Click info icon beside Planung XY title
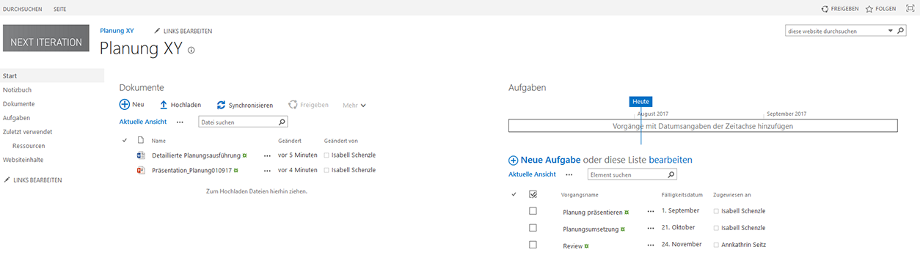Screen dimensions: 920x269 [x=191, y=50]
